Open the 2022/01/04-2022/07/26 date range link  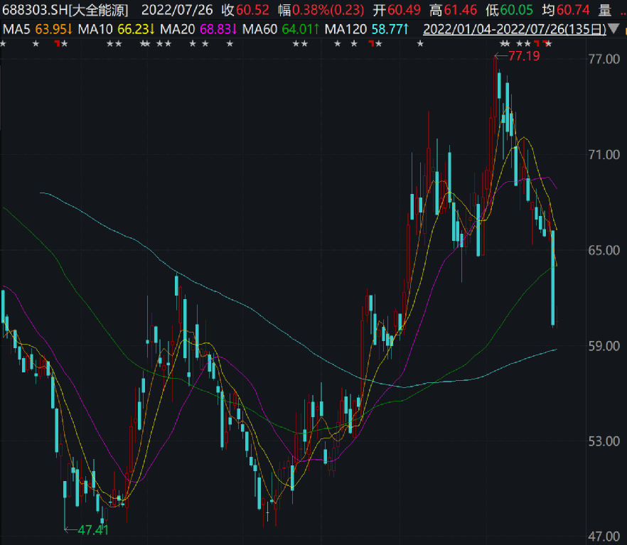pyautogui.click(x=514, y=29)
